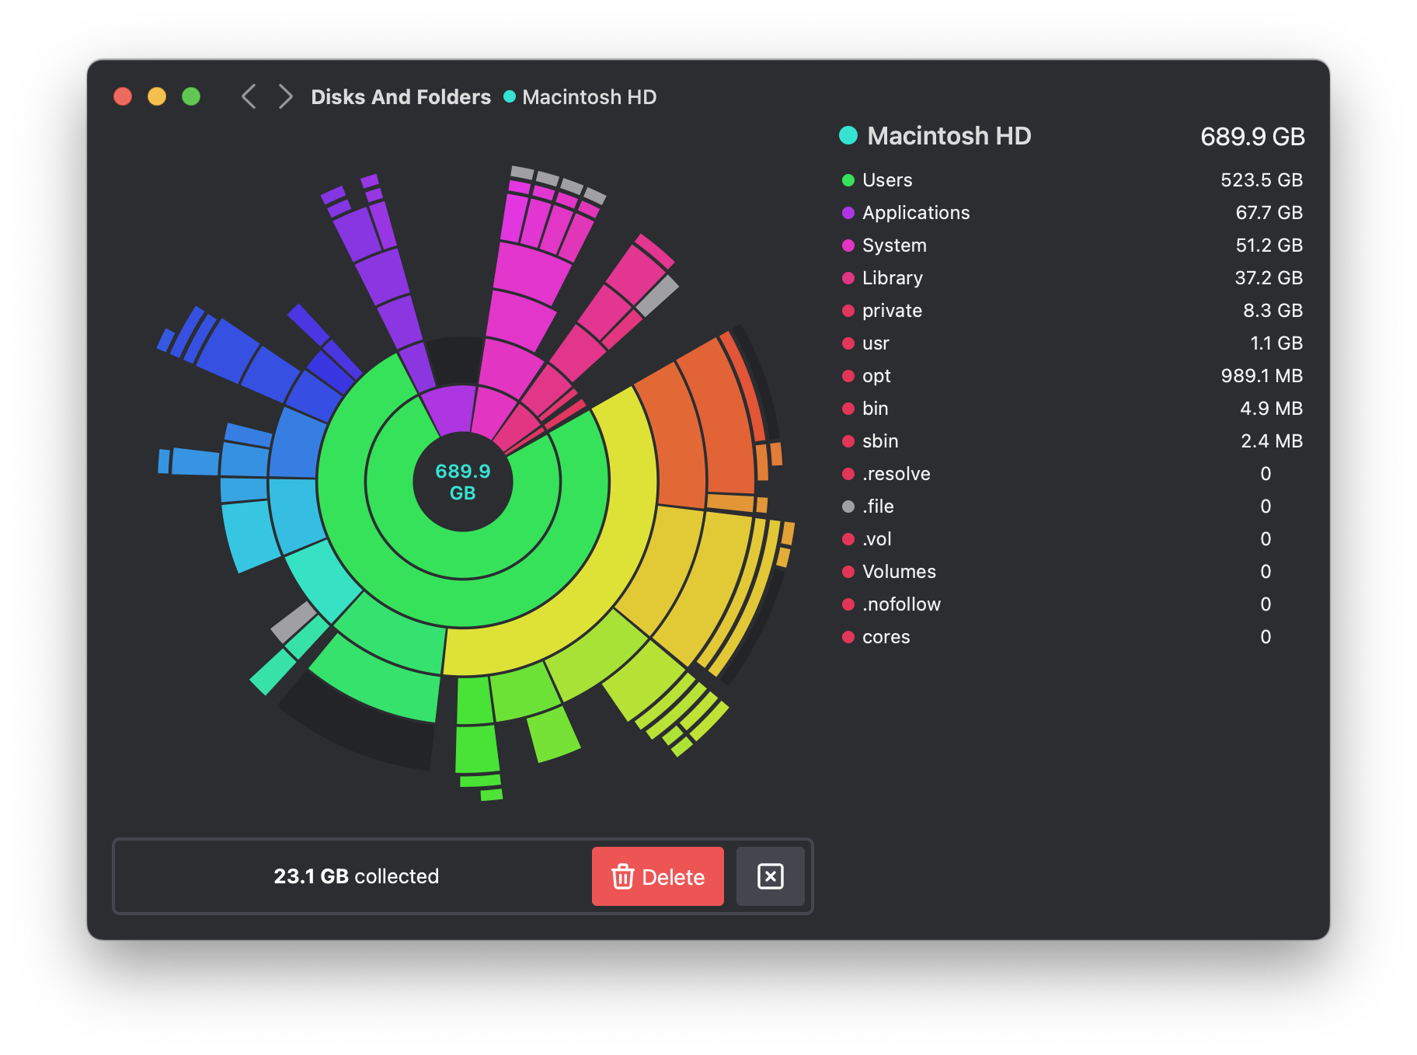Click the yellow minimize window button
Viewport: 1417px width, 1055px height.
pyautogui.click(x=157, y=96)
